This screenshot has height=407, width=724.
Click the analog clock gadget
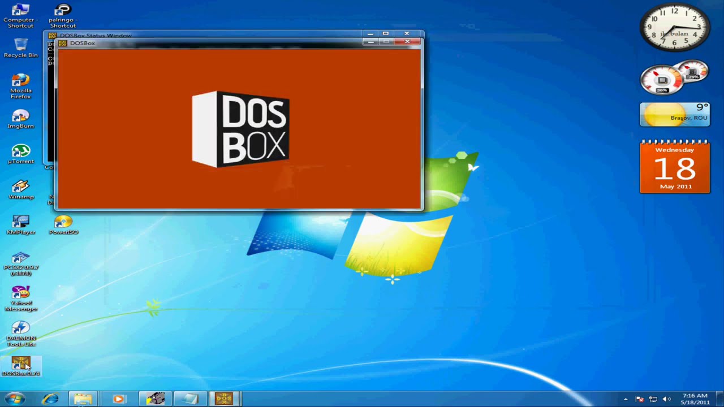click(674, 27)
